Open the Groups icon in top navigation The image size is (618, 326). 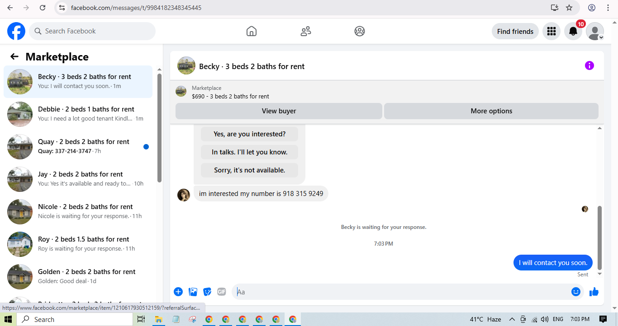click(360, 31)
